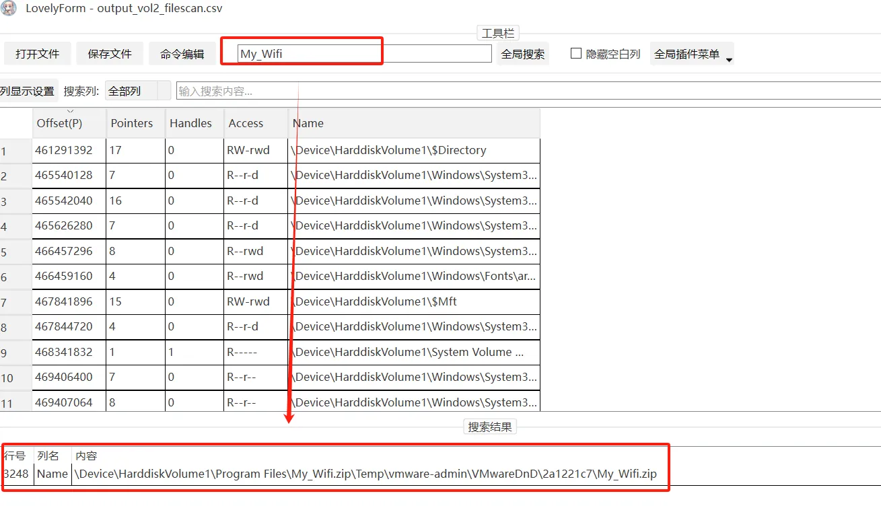Select the $Directory name cell
Screen dimensions: 881x506
pyautogui.click(x=414, y=150)
